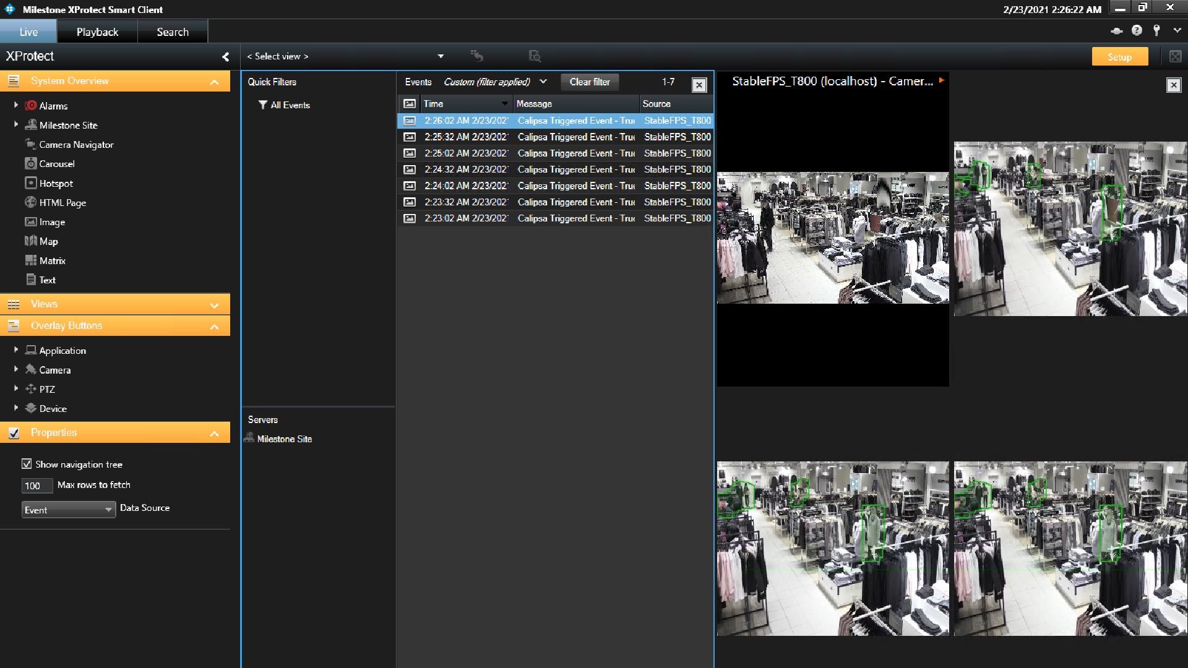Click the orange Setup button
Viewport: 1188px width, 668px height.
(x=1120, y=57)
